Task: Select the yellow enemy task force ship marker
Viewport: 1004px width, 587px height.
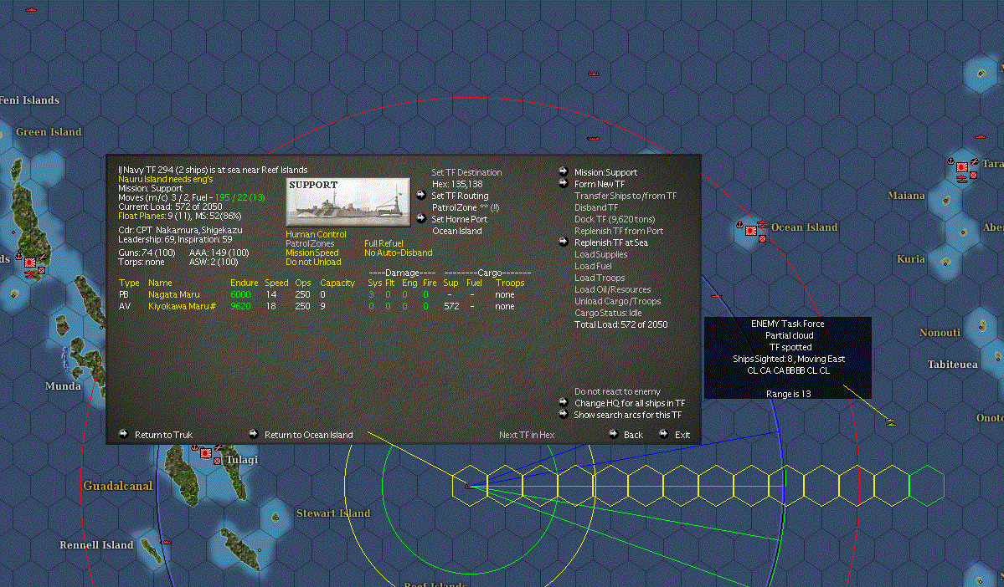Action: point(891,422)
